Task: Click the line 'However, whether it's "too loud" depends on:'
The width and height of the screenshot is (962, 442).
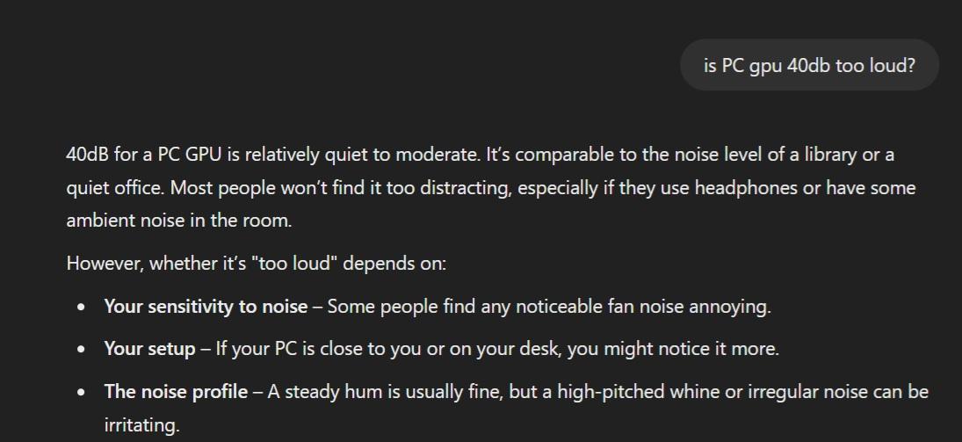Action: coord(256,264)
